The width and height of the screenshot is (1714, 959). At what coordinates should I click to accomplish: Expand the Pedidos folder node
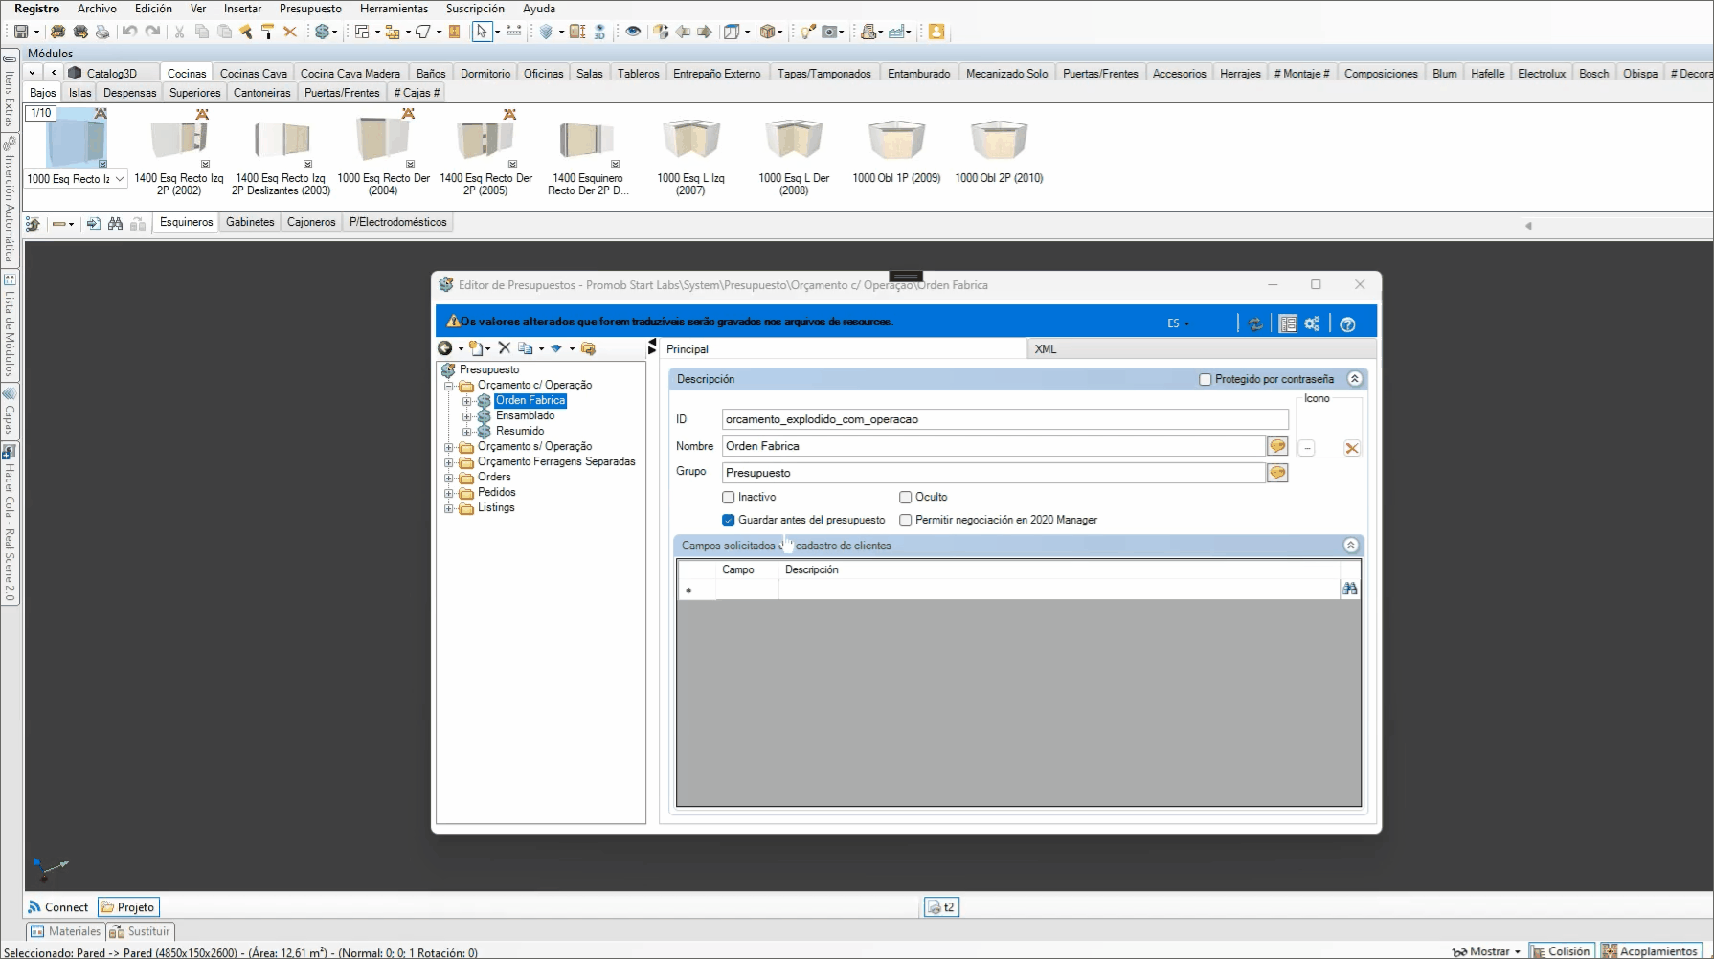point(448,493)
